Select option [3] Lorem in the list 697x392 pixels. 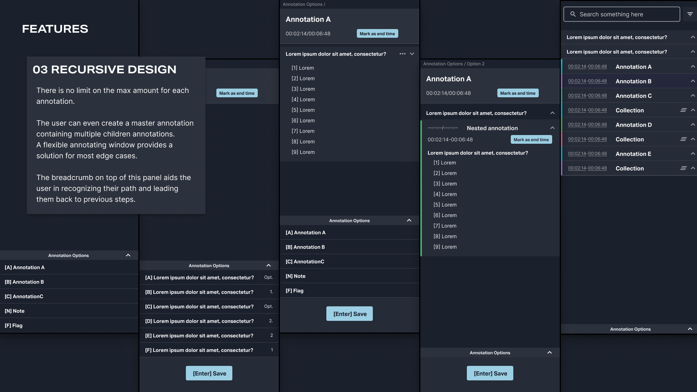point(303,89)
